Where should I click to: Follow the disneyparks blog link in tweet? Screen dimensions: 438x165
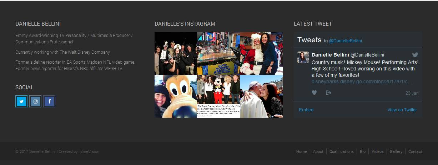362,82
